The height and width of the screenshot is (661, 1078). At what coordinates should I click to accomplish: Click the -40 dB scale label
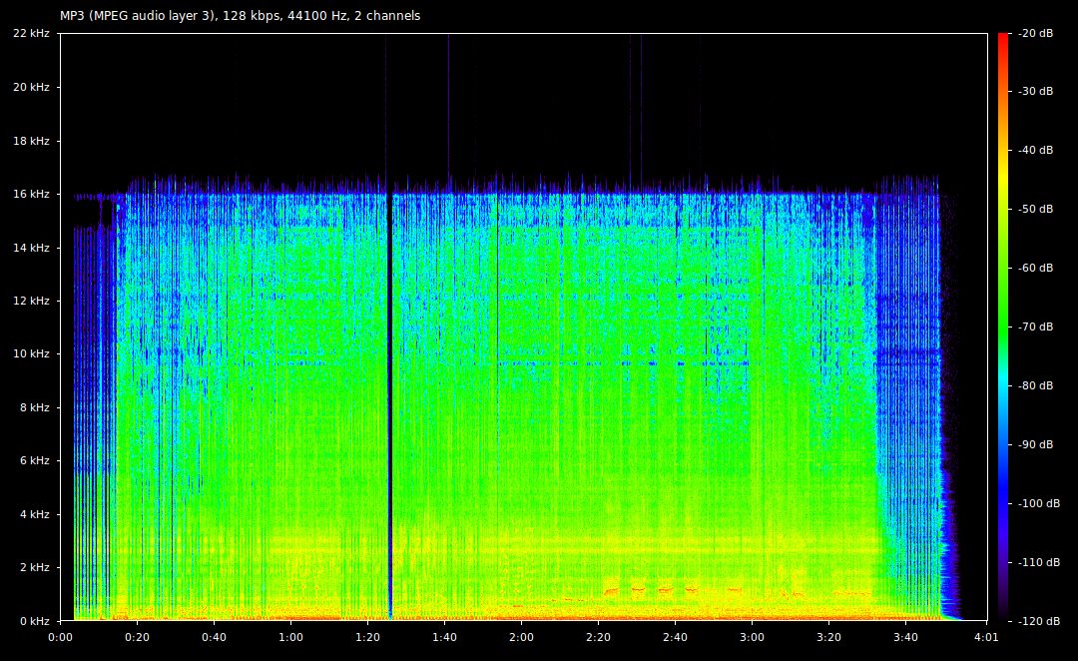[x=1035, y=150]
